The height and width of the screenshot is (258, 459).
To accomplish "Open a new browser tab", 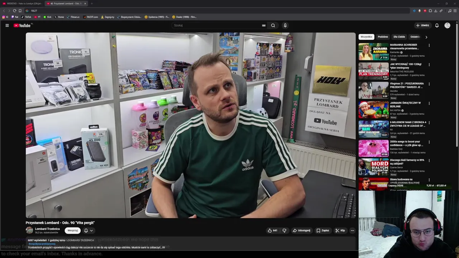I will click(92, 4).
